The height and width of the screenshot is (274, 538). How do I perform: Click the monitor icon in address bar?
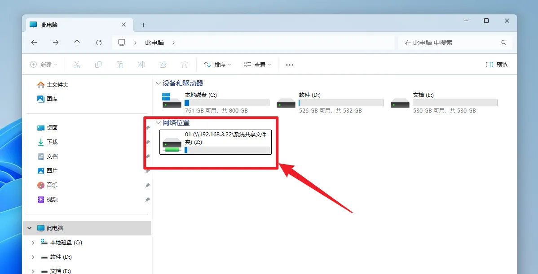(x=121, y=43)
